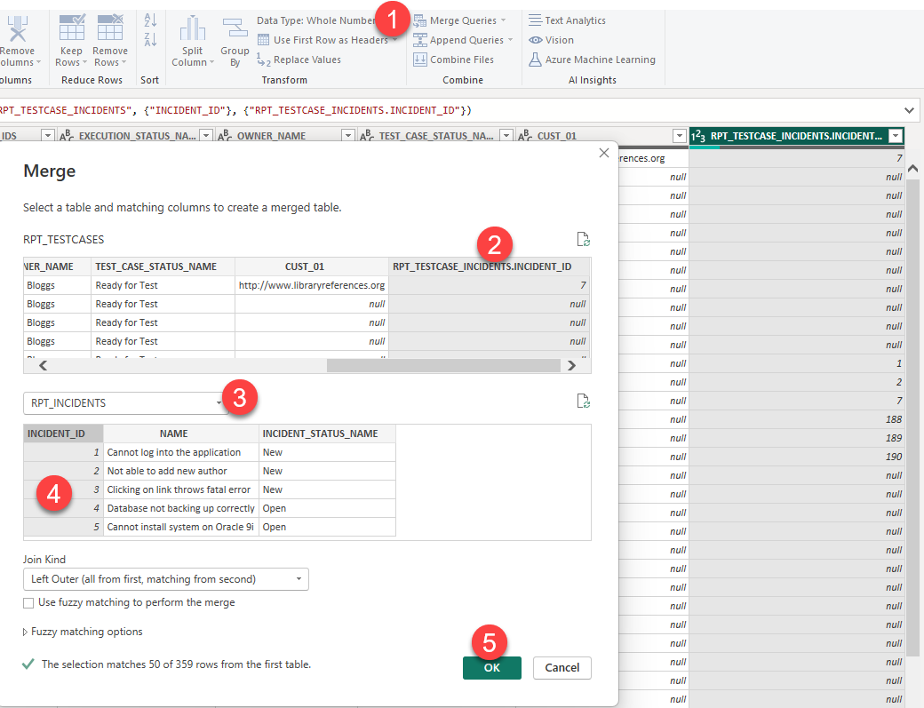Click the Group By icon
The image size is (924, 708).
[x=235, y=28]
